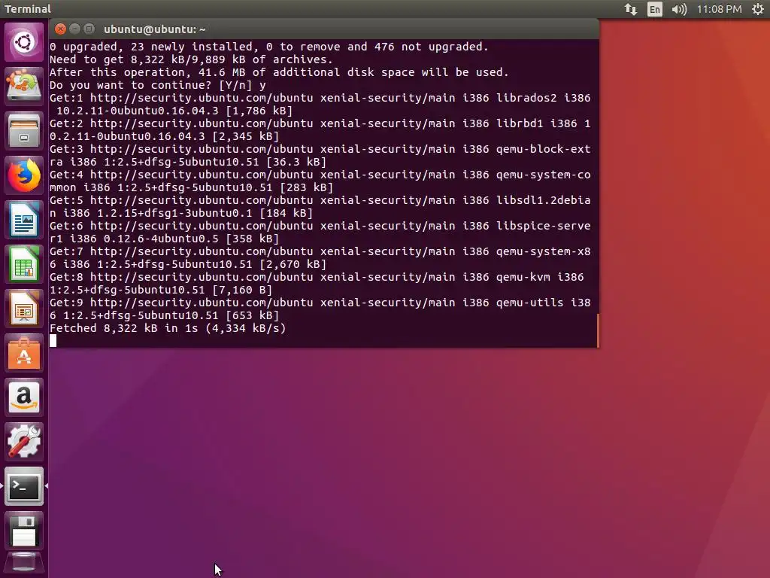
Task: Click the 'Get:6' libspice-server1 download line
Action: 320,232
